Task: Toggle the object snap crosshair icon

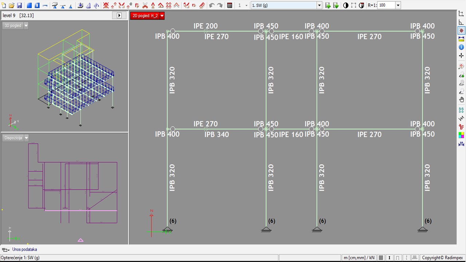Action: (x=461, y=31)
